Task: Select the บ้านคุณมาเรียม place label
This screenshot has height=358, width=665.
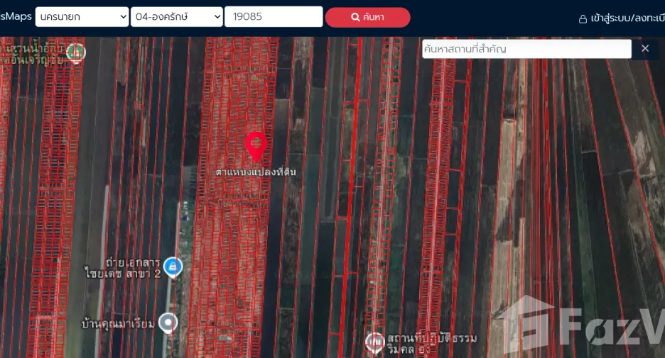Action: point(117,324)
